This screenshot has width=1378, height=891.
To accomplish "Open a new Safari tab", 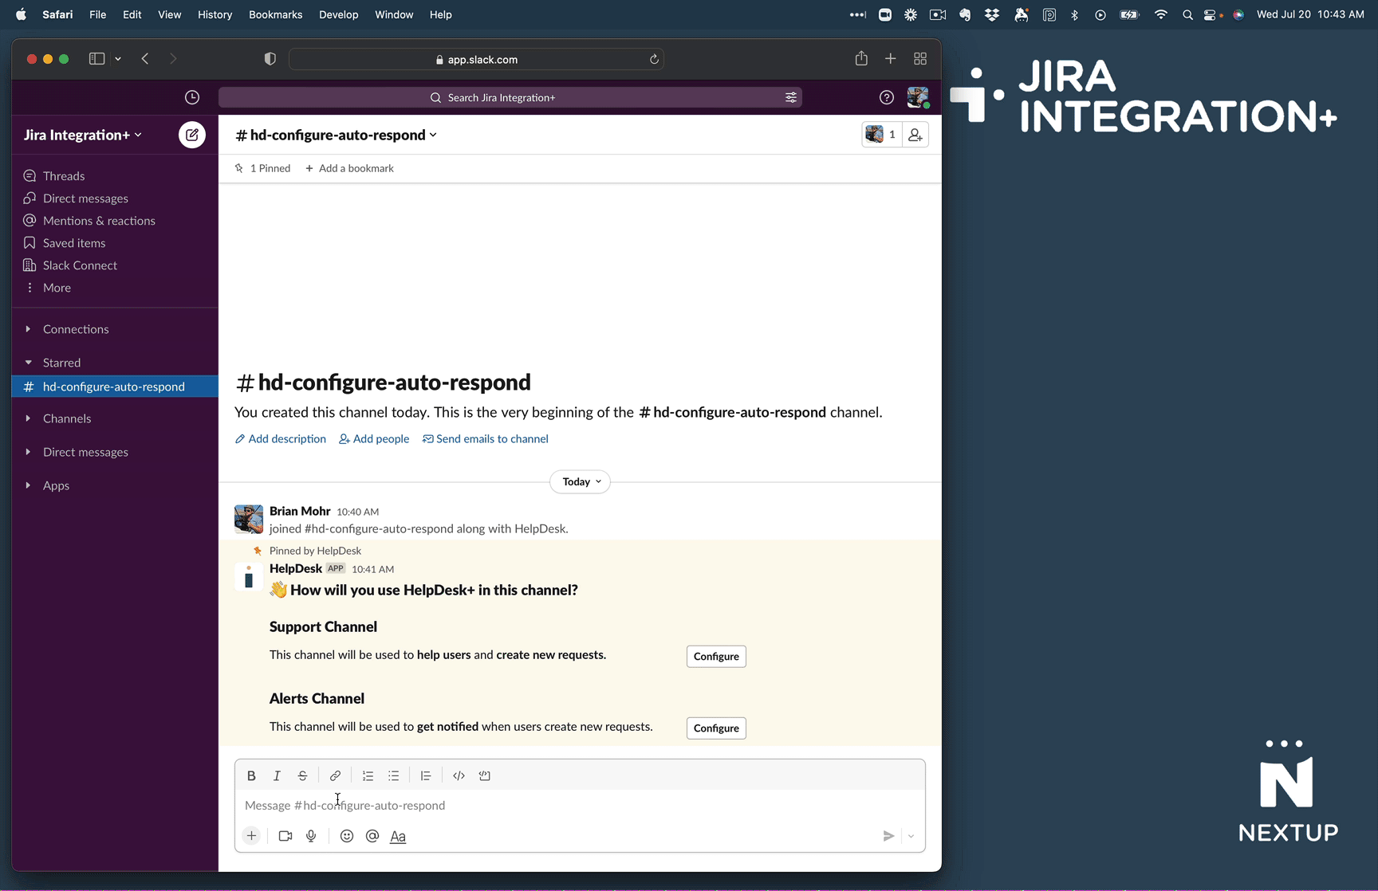I will 891,58.
